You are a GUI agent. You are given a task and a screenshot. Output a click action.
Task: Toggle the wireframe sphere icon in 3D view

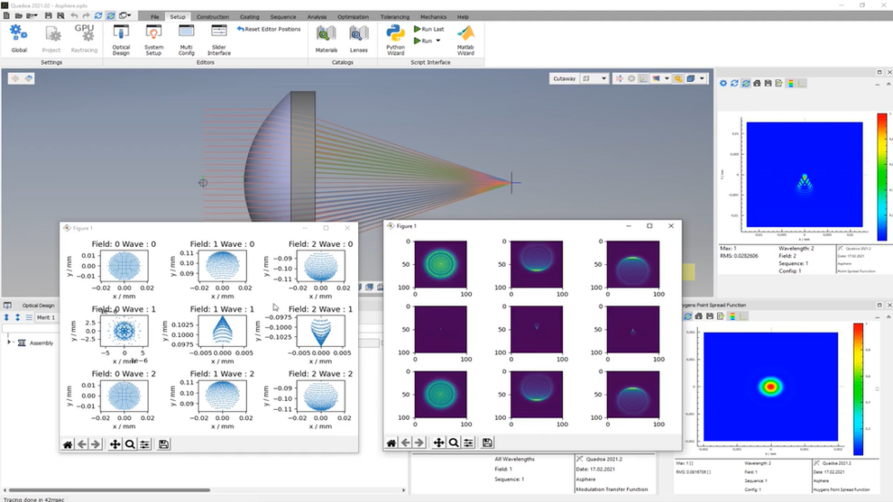tap(631, 78)
